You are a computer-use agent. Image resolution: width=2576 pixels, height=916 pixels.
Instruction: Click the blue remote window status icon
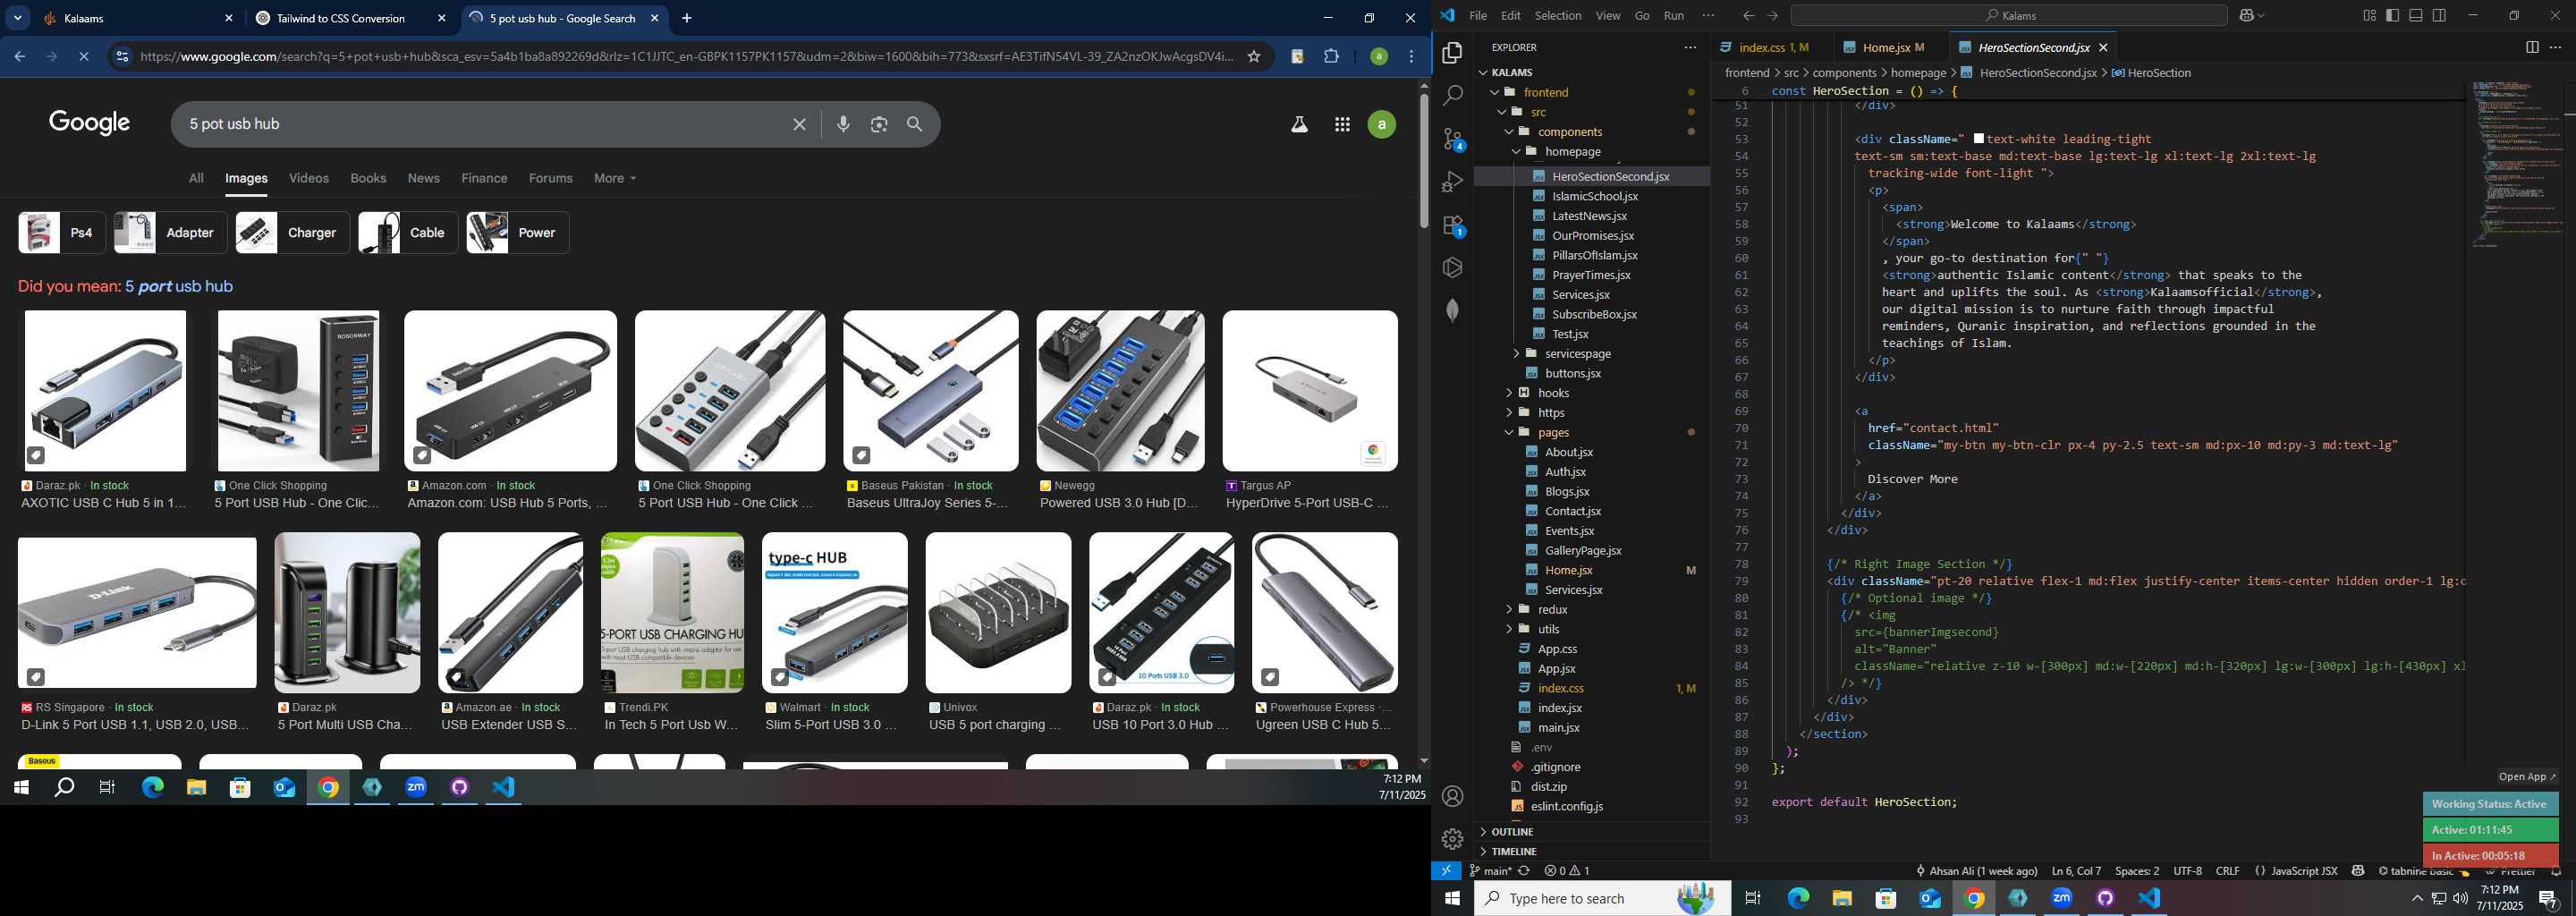click(1446, 871)
